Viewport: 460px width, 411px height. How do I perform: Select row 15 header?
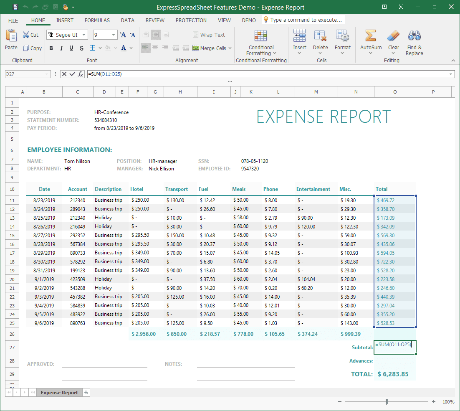[x=12, y=236]
